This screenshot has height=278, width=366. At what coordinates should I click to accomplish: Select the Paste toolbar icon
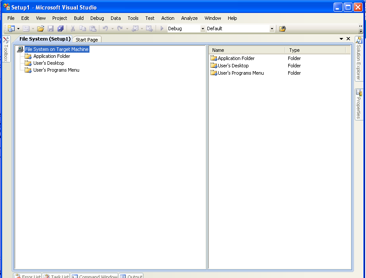pyautogui.click(x=93, y=28)
